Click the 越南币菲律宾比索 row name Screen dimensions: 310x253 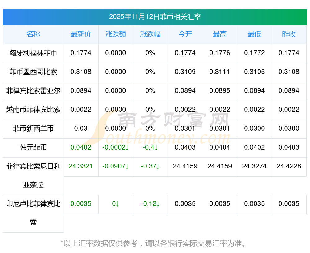[33, 110]
